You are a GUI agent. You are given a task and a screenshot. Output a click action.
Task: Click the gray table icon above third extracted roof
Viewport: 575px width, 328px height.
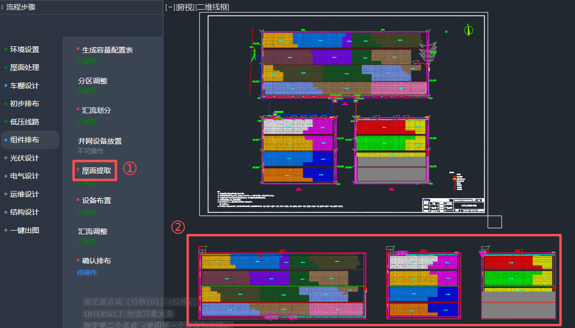coord(484,249)
